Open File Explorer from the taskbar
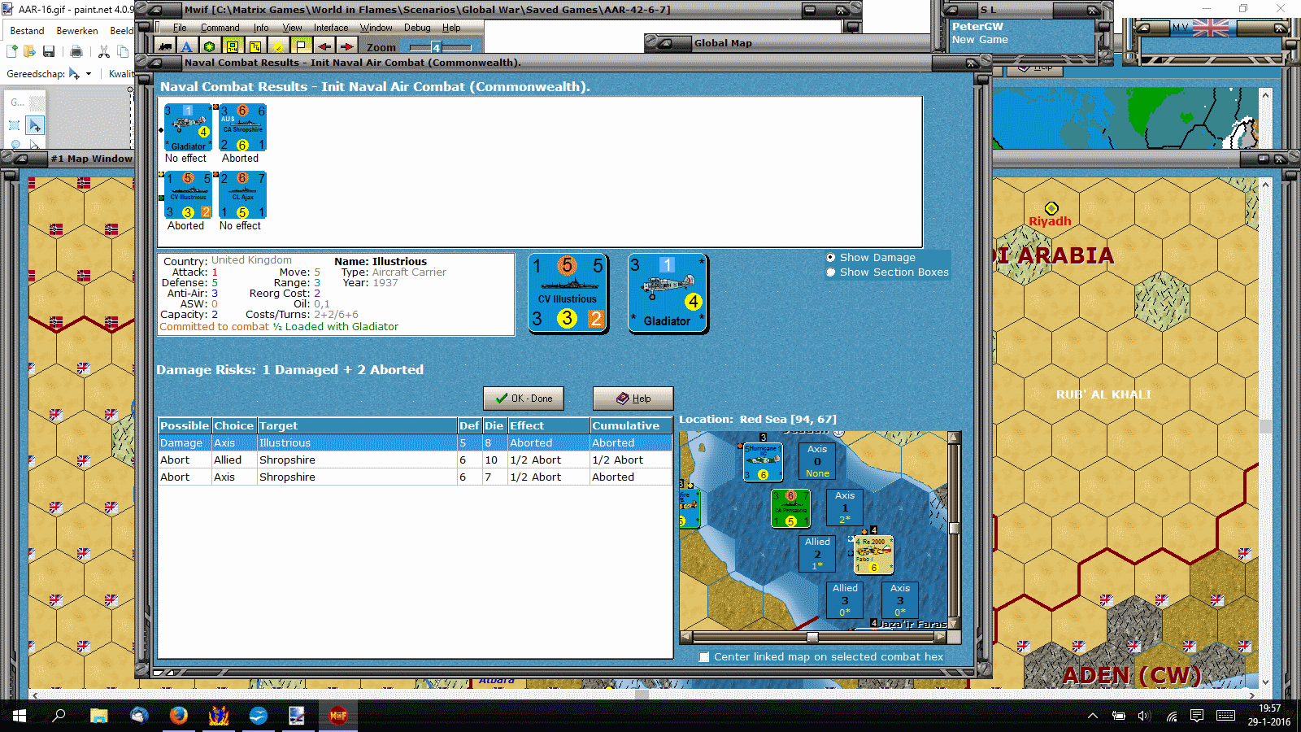 [x=99, y=716]
